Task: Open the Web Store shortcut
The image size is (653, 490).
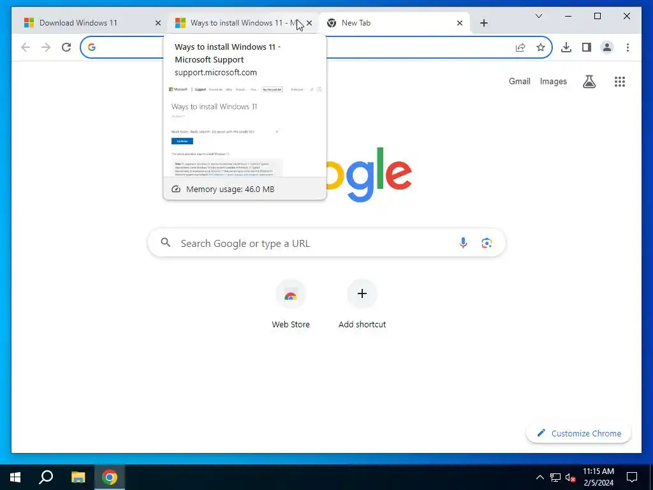Action: pyautogui.click(x=291, y=304)
